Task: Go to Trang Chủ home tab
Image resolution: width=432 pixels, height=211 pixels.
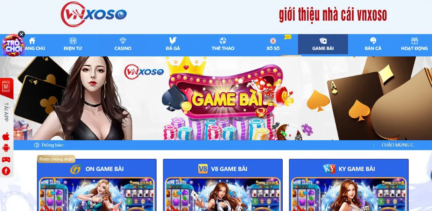Action: click(33, 44)
